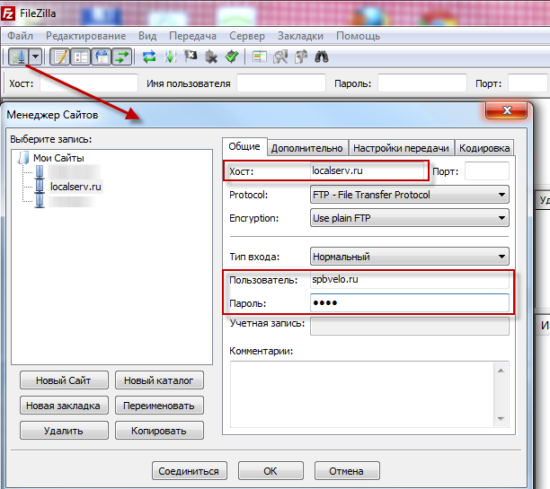Open the Передача menu
This screenshot has height=489, width=550.
coord(192,36)
